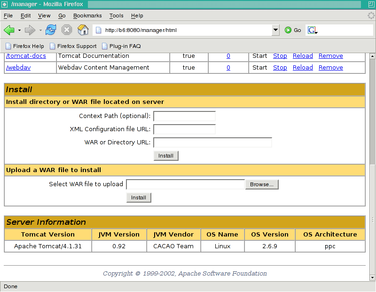Click the sessions count for /webdav

228,68
